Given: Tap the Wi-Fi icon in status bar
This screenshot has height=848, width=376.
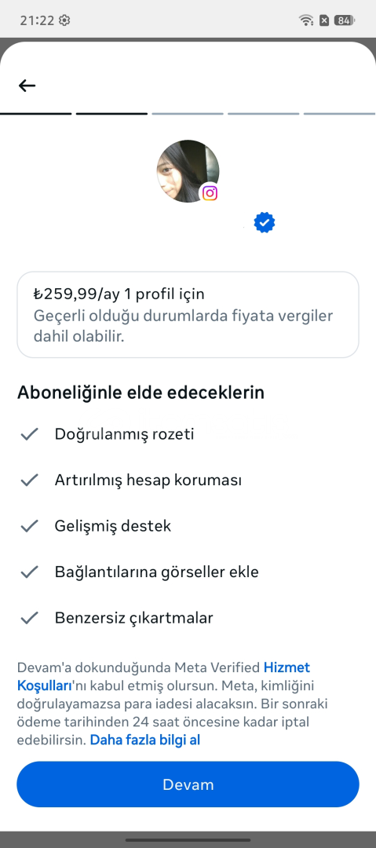Looking at the screenshot, I should [306, 20].
